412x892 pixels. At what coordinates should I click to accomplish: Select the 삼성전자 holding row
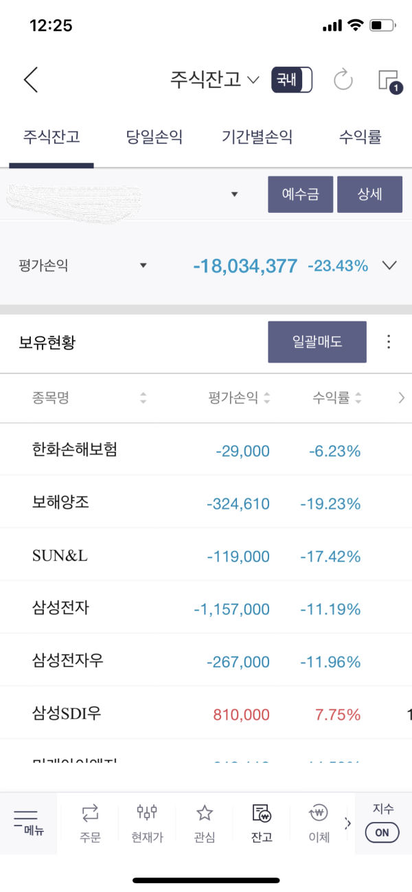pos(206,608)
